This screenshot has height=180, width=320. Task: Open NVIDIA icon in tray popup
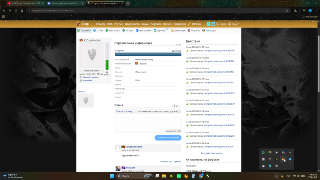pyautogui.click(x=277, y=159)
